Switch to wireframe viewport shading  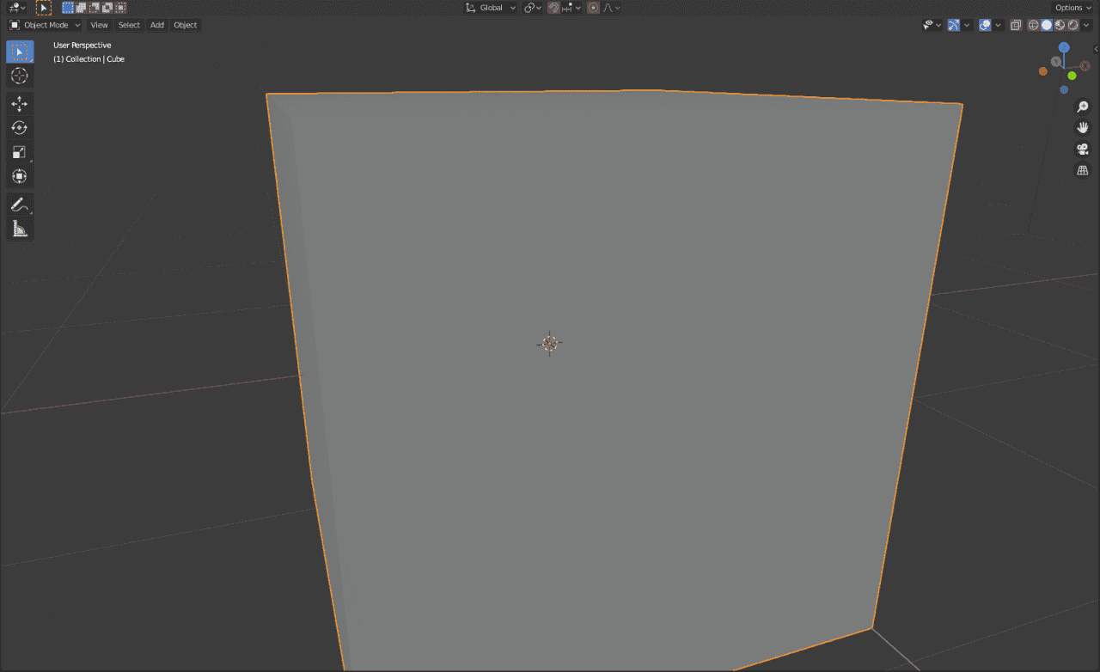click(1034, 25)
